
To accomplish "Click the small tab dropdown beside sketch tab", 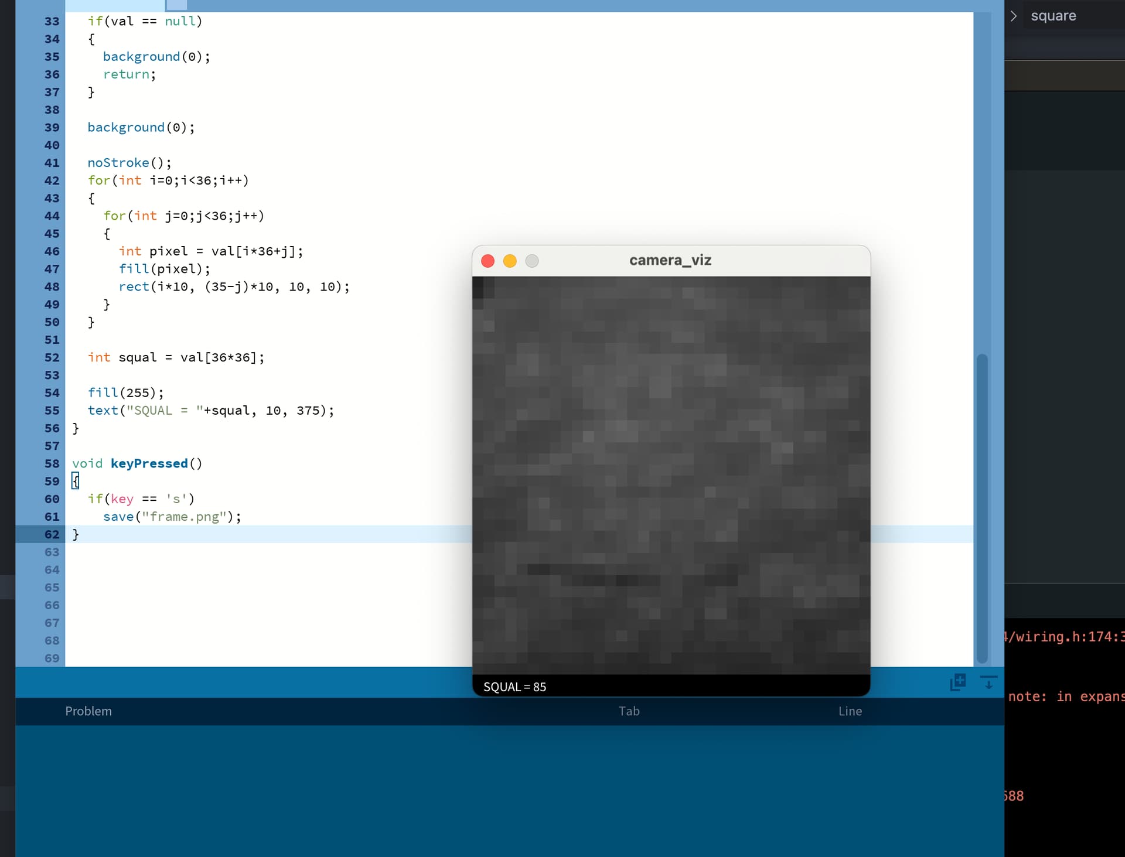I will [x=176, y=5].
